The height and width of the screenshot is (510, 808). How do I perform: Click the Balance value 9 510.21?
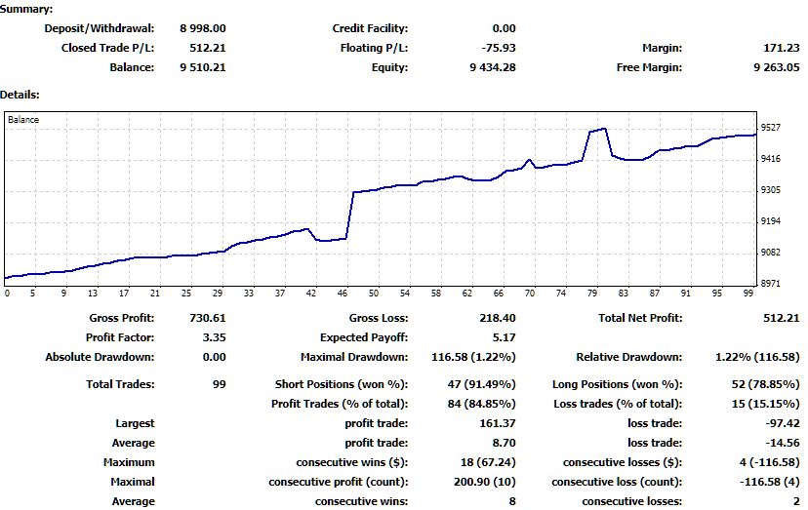click(x=203, y=67)
